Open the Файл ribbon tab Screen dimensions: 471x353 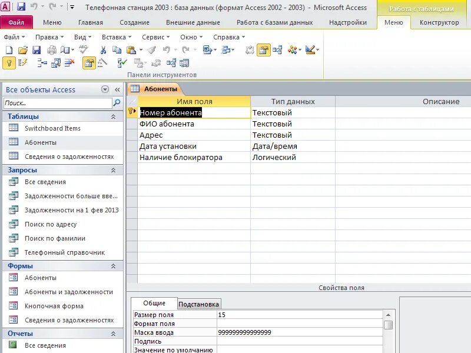(16, 22)
